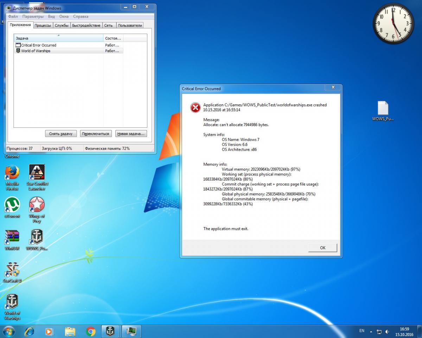This screenshot has height=338, width=422.
Task: Switch to the Быстродействие tab
Action: pyautogui.click(x=87, y=25)
